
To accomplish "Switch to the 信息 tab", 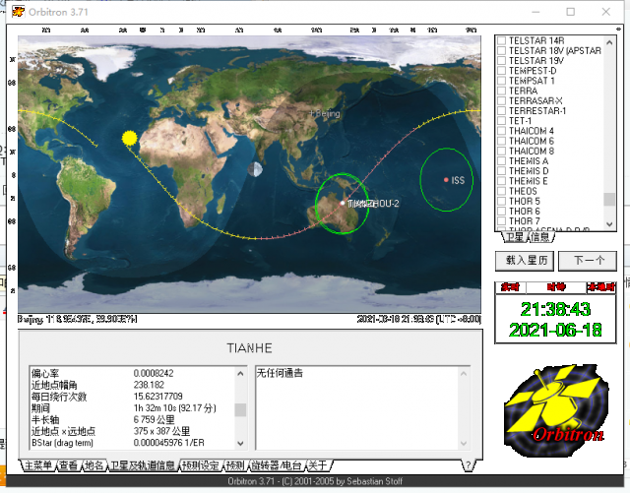I will pos(540,237).
